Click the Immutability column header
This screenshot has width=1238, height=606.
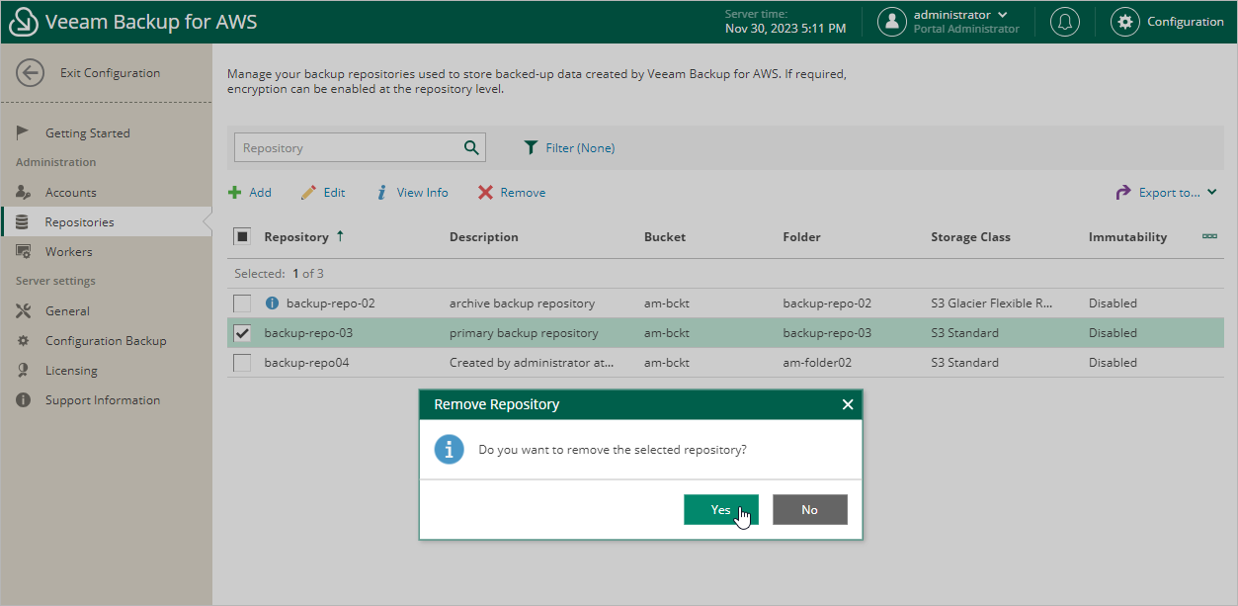pyautogui.click(x=1127, y=237)
